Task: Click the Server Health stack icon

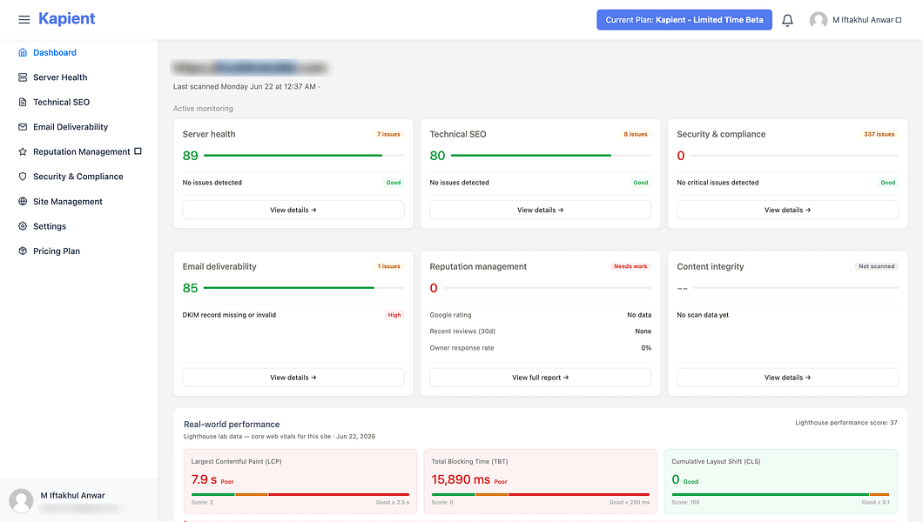Action: point(23,77)
